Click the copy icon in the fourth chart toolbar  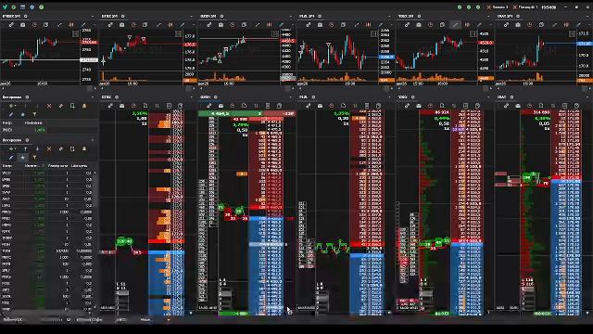click(343, 25)
